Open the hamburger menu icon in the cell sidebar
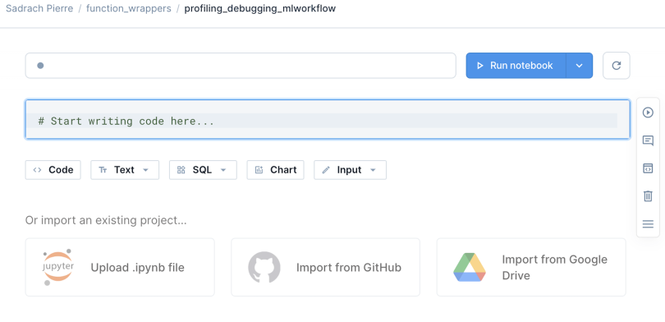This screenshot has height=322, width=665. pyautogui.click(x=648, y=224)
